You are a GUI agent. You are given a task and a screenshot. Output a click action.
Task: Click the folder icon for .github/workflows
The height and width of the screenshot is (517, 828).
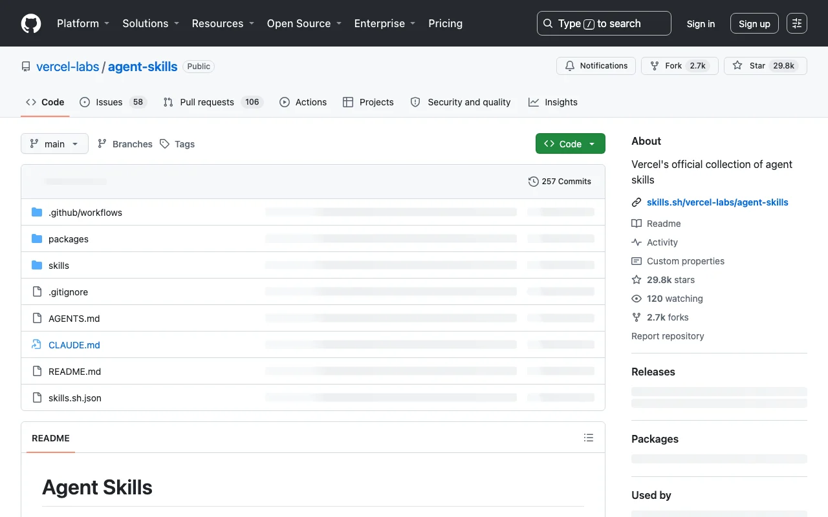[37, 212]
